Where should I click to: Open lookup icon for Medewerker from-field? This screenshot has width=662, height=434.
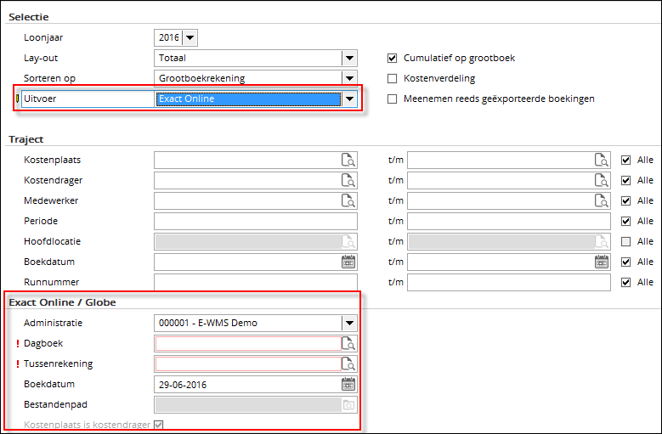tap(348, 200)
